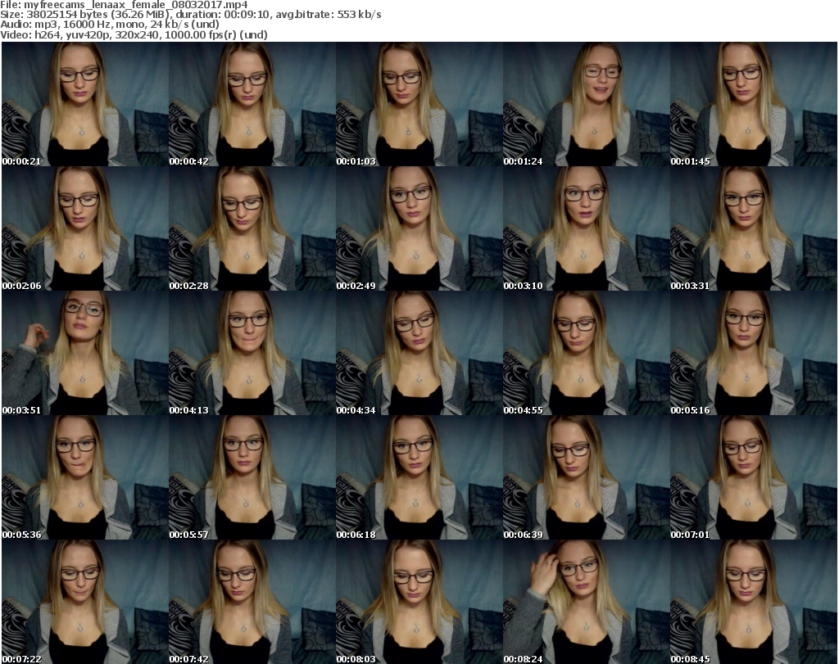Click the thumbnail frame stamped 00:06:18
The image size is (839, 664).
tap(419, 477)
